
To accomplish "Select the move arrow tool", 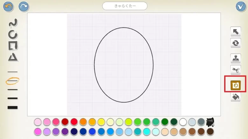I will 235,31.
